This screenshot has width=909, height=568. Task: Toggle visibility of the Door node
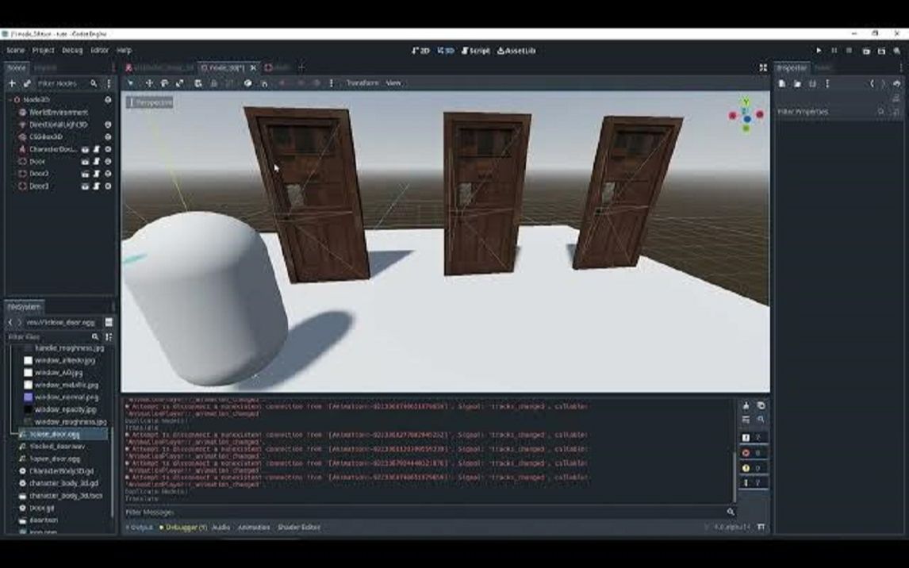point(107,160)
